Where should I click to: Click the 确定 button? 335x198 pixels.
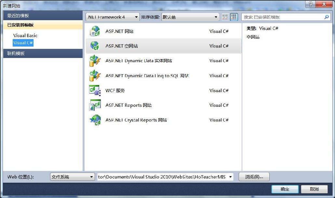(285, 189)
